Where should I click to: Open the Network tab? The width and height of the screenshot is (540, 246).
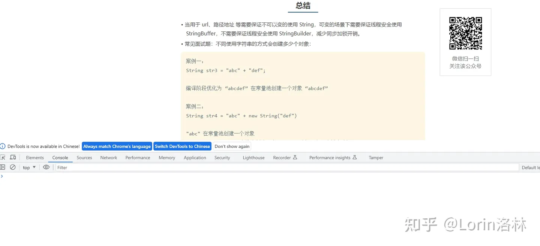[109, 158]
